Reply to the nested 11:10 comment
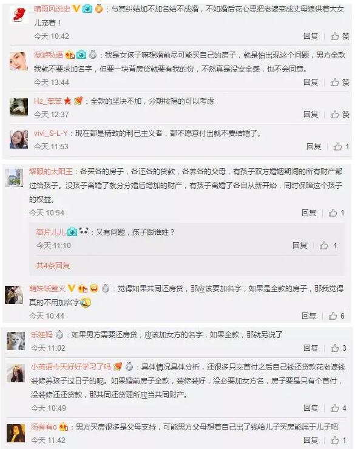 click(300, 245)
